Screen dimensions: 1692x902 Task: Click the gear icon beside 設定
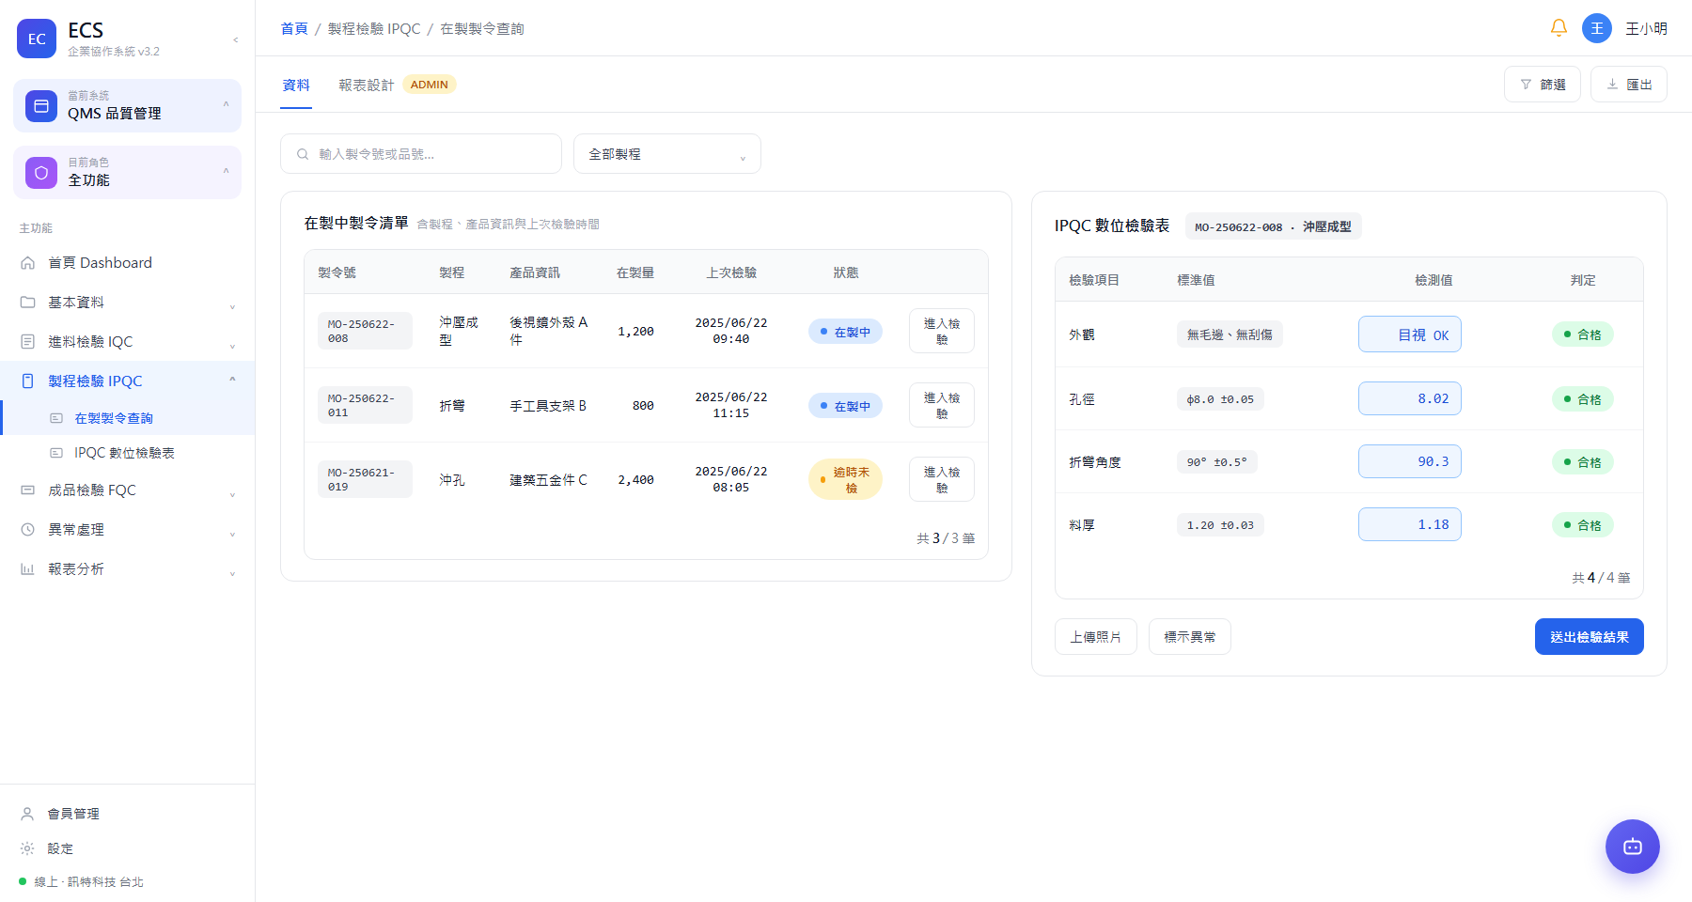28,848
